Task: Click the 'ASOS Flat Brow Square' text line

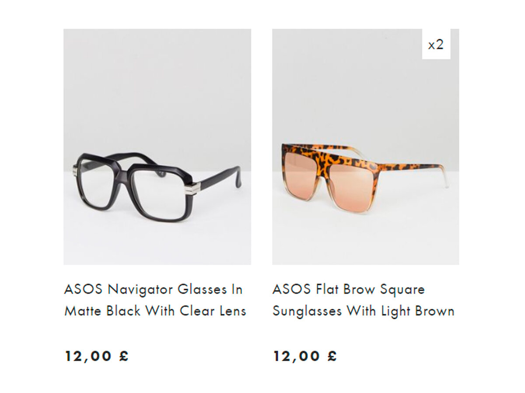Action: click(349, 289)
